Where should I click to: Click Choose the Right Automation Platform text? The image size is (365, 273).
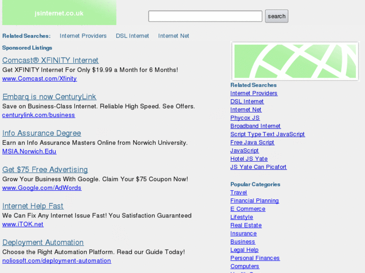point(93,252)
